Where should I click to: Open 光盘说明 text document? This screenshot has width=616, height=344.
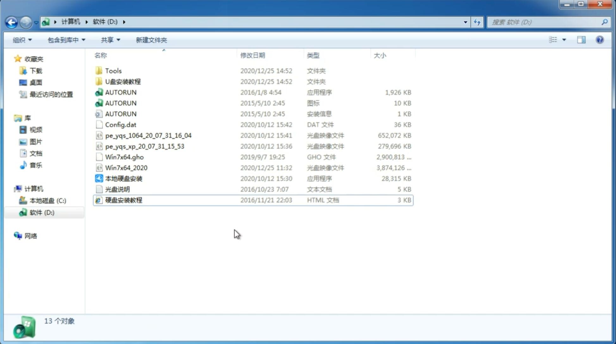(x=117, y=189)
